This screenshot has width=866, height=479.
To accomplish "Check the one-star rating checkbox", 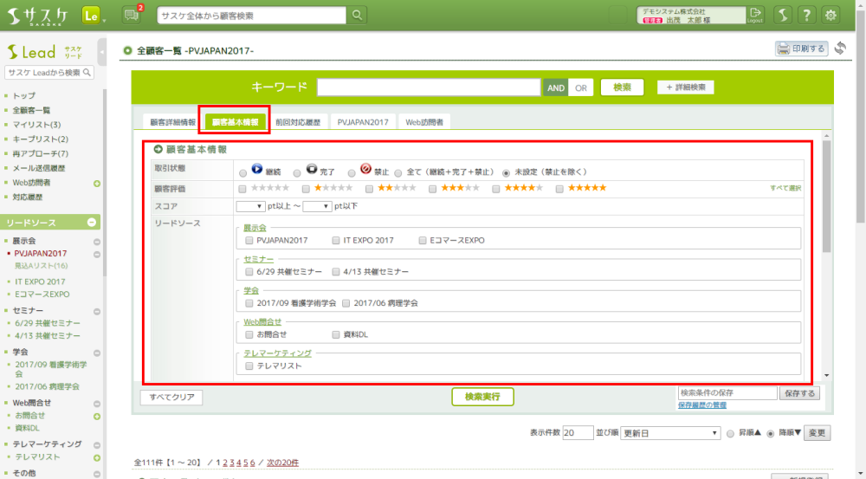I will pos(306,189).
